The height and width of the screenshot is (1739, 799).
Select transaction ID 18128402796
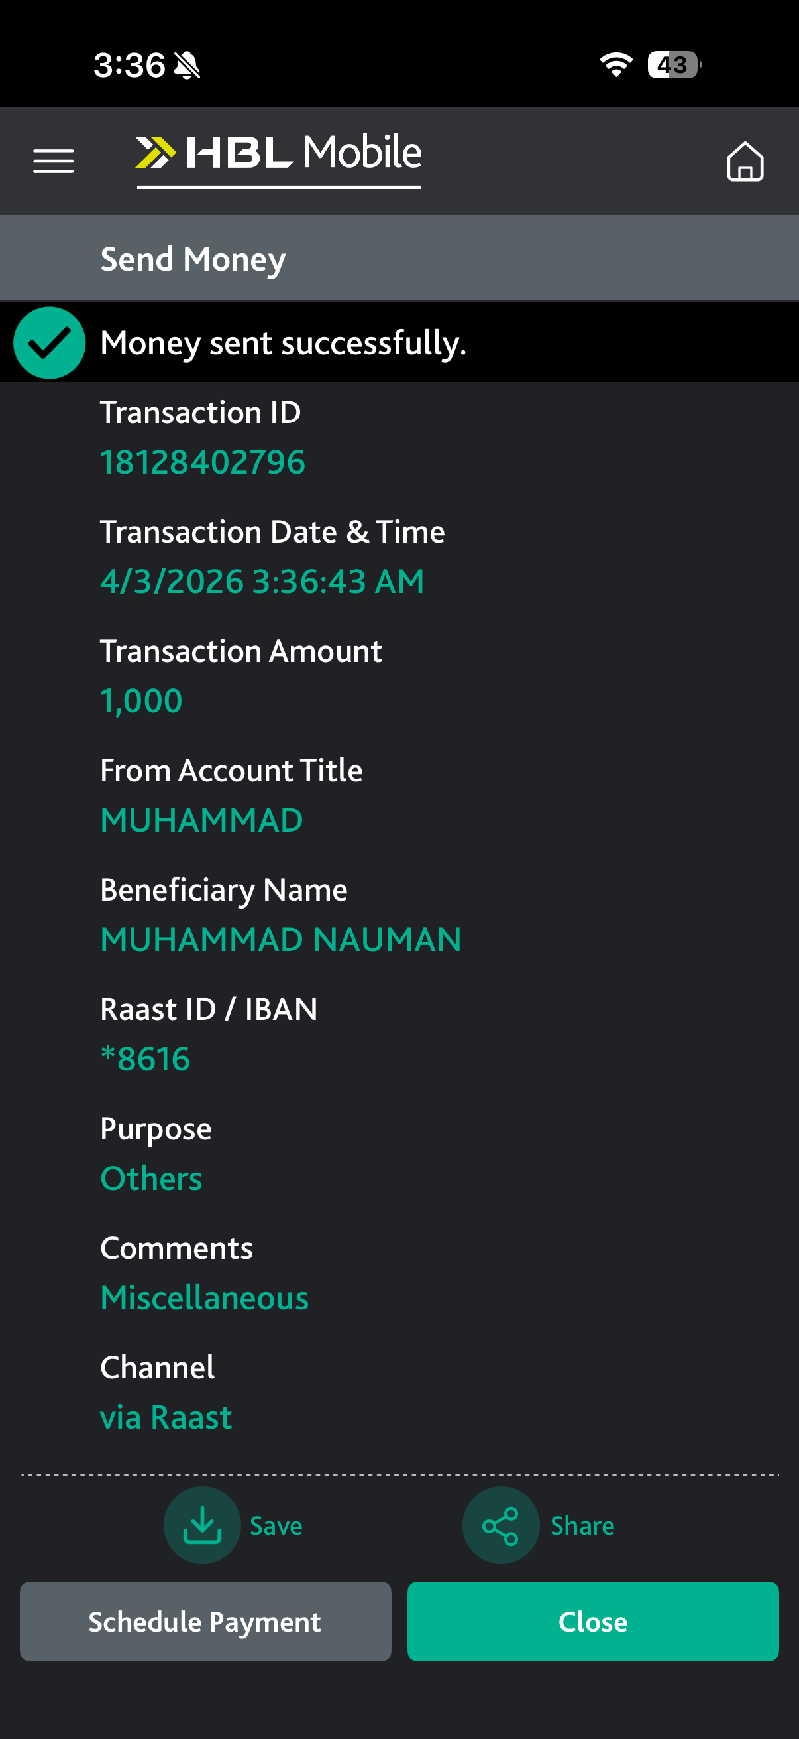click(x=202, y=462)
